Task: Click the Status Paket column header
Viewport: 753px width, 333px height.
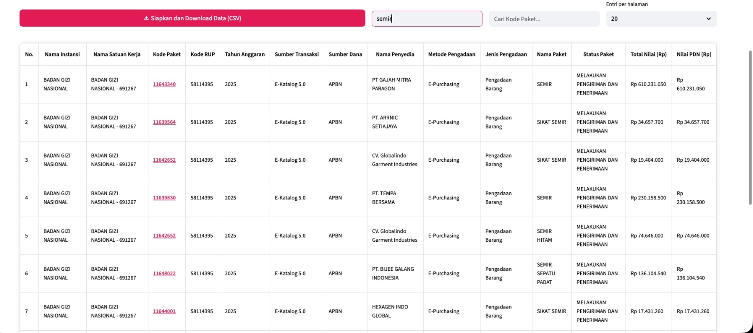Action: [598, 55]
